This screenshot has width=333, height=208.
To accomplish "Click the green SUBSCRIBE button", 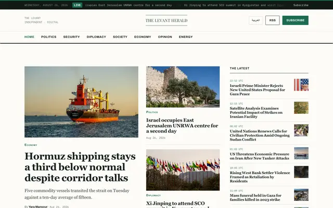I will [295, 20].
